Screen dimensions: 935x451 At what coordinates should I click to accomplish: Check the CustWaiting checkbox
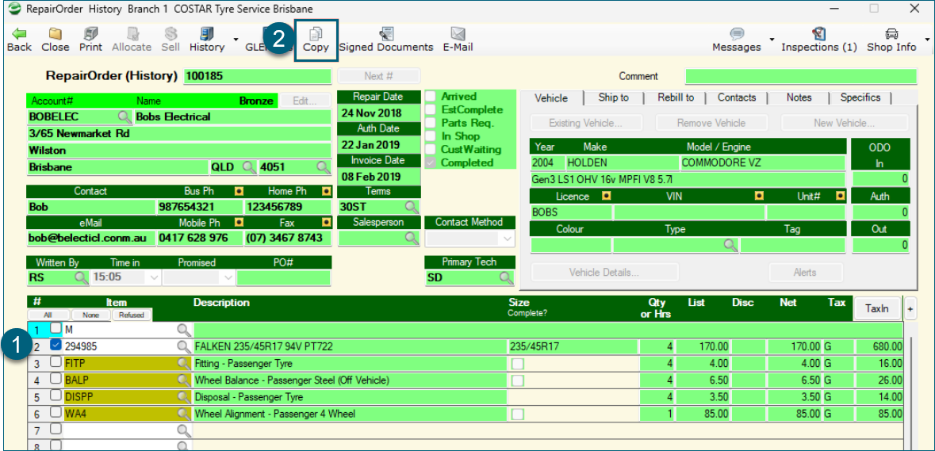tap(431, 150)
